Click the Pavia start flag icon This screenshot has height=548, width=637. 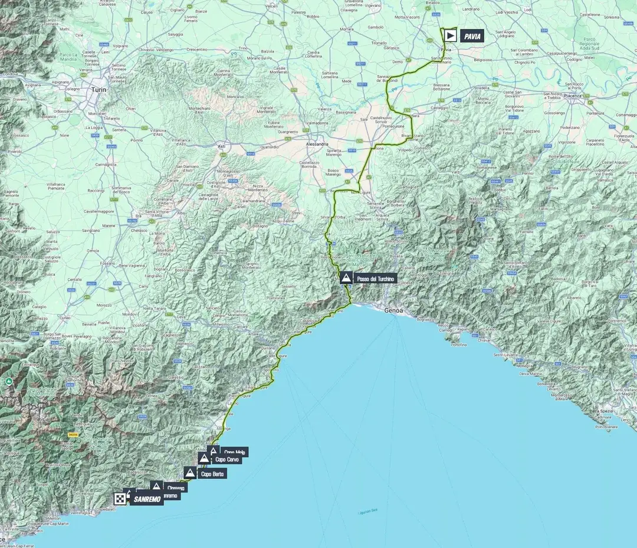click(449, 36)
